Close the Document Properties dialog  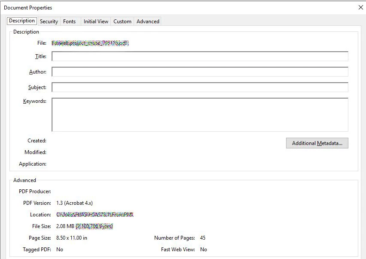[361, 7]
